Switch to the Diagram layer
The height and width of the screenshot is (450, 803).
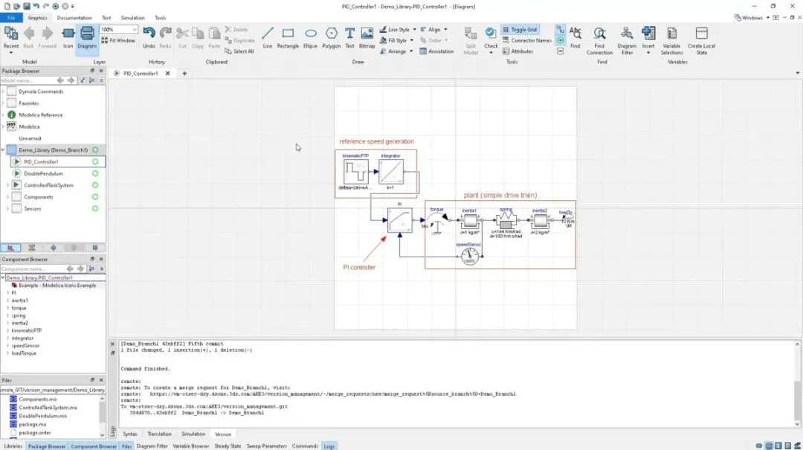click(x=87, y=38)
